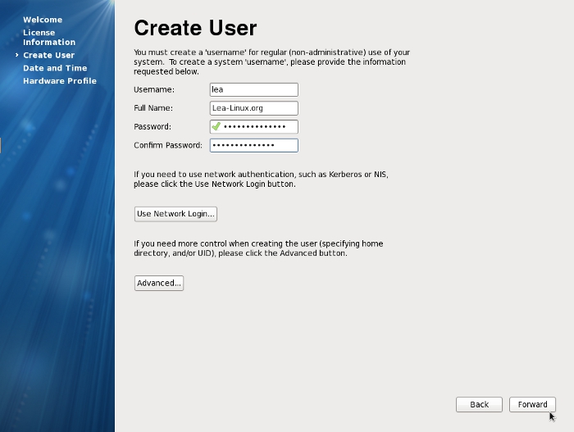Focus the Username field containing 'lea'

(253, 90)
